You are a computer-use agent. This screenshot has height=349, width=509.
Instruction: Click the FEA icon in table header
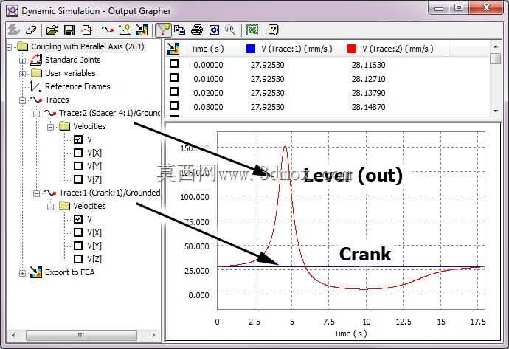click(x=173, y=49)
